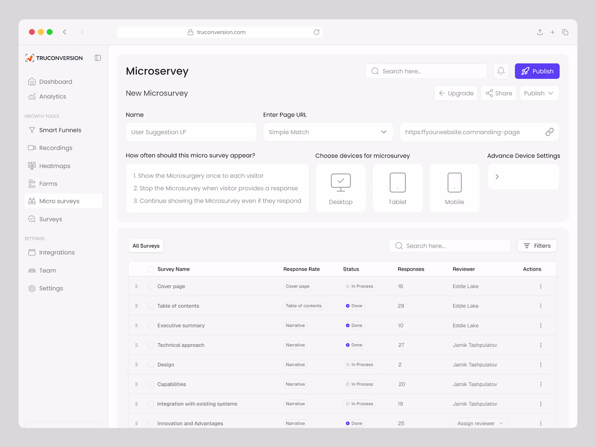Click browser address bar truconversion.com
Viewport: 596px width, 447px height.
220,32
